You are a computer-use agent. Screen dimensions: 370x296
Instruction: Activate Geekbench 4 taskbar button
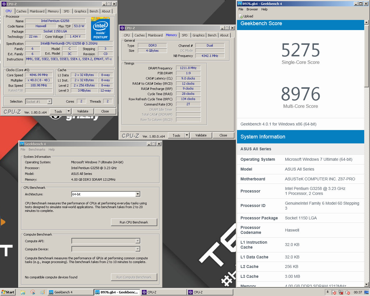point(71,292)
